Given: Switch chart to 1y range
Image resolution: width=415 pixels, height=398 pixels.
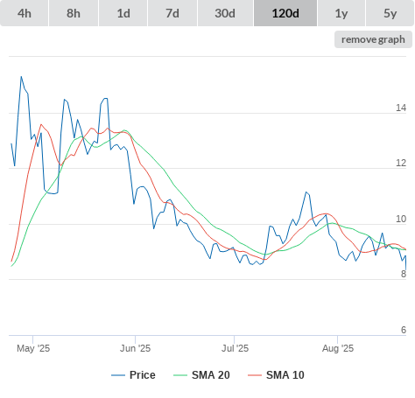Looking at the screenshot, I should click(x=341, y=13).
